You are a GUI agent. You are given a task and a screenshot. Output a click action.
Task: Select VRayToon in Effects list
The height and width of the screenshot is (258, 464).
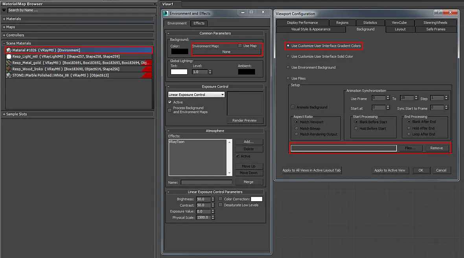pos(177,142)
